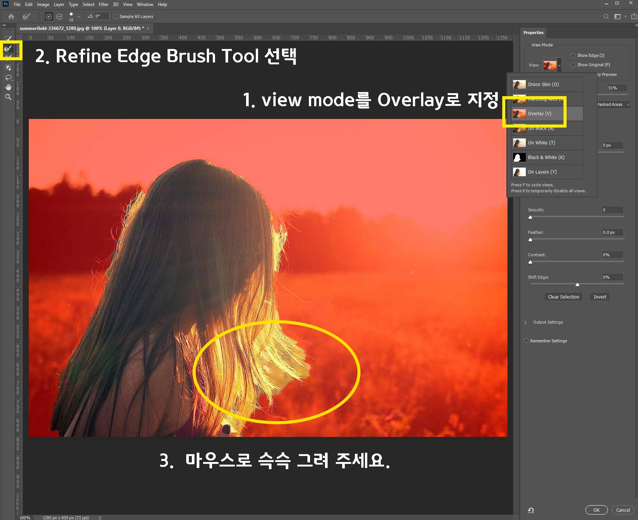The width and height of the screenshot is (638, 520).
Task: Click the Clear Selection button
Action: 563,297
